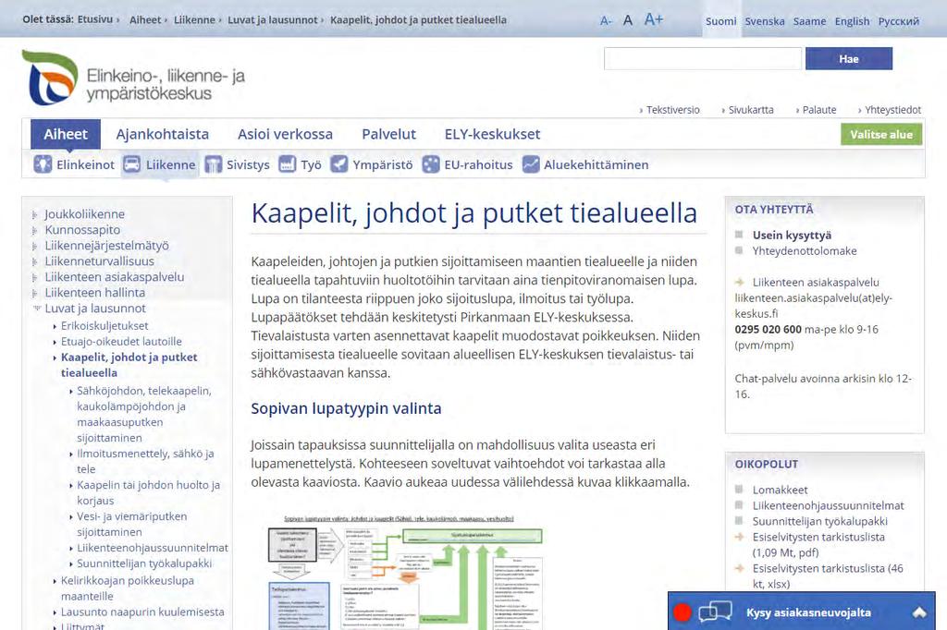This screenshot has width=947, height=630.
Task: Open the Aiheet tab
Action: (66, 134)
